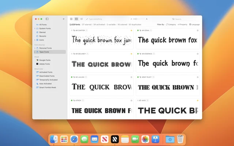This screenshot has width=234, height=146.
Task: Toggle activation dot for AR Essence
Action: coord(138,54)
